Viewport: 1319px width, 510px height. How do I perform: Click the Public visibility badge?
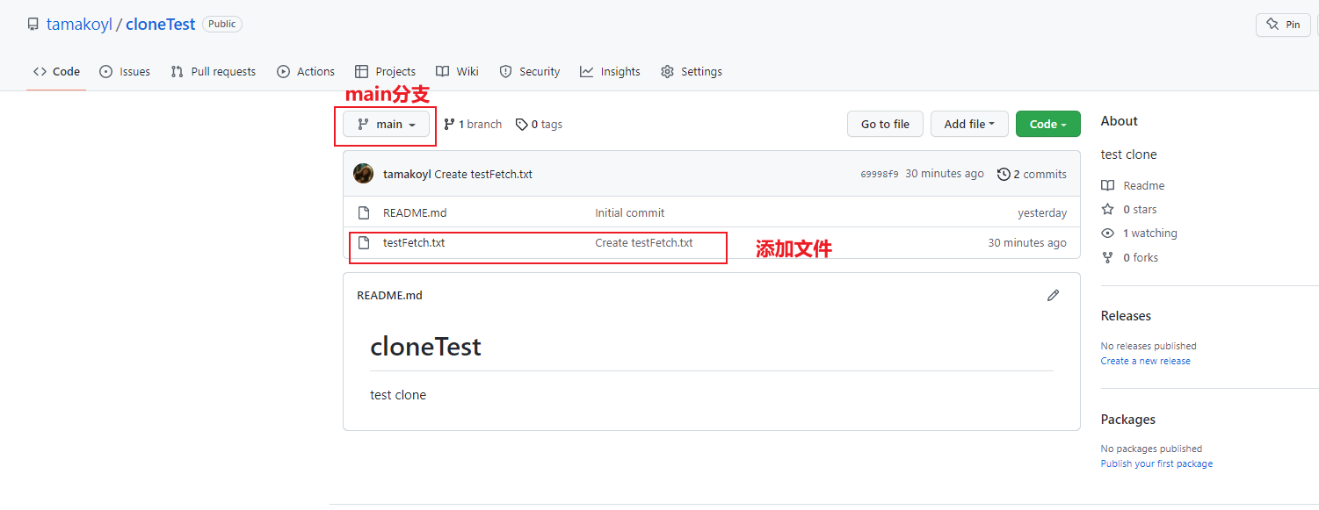click(x=222, y=25)
